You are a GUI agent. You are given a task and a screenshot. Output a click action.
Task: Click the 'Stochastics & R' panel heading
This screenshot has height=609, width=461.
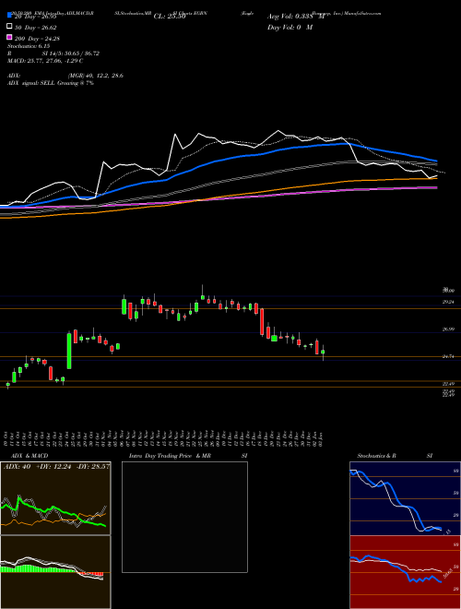[376, 456]
